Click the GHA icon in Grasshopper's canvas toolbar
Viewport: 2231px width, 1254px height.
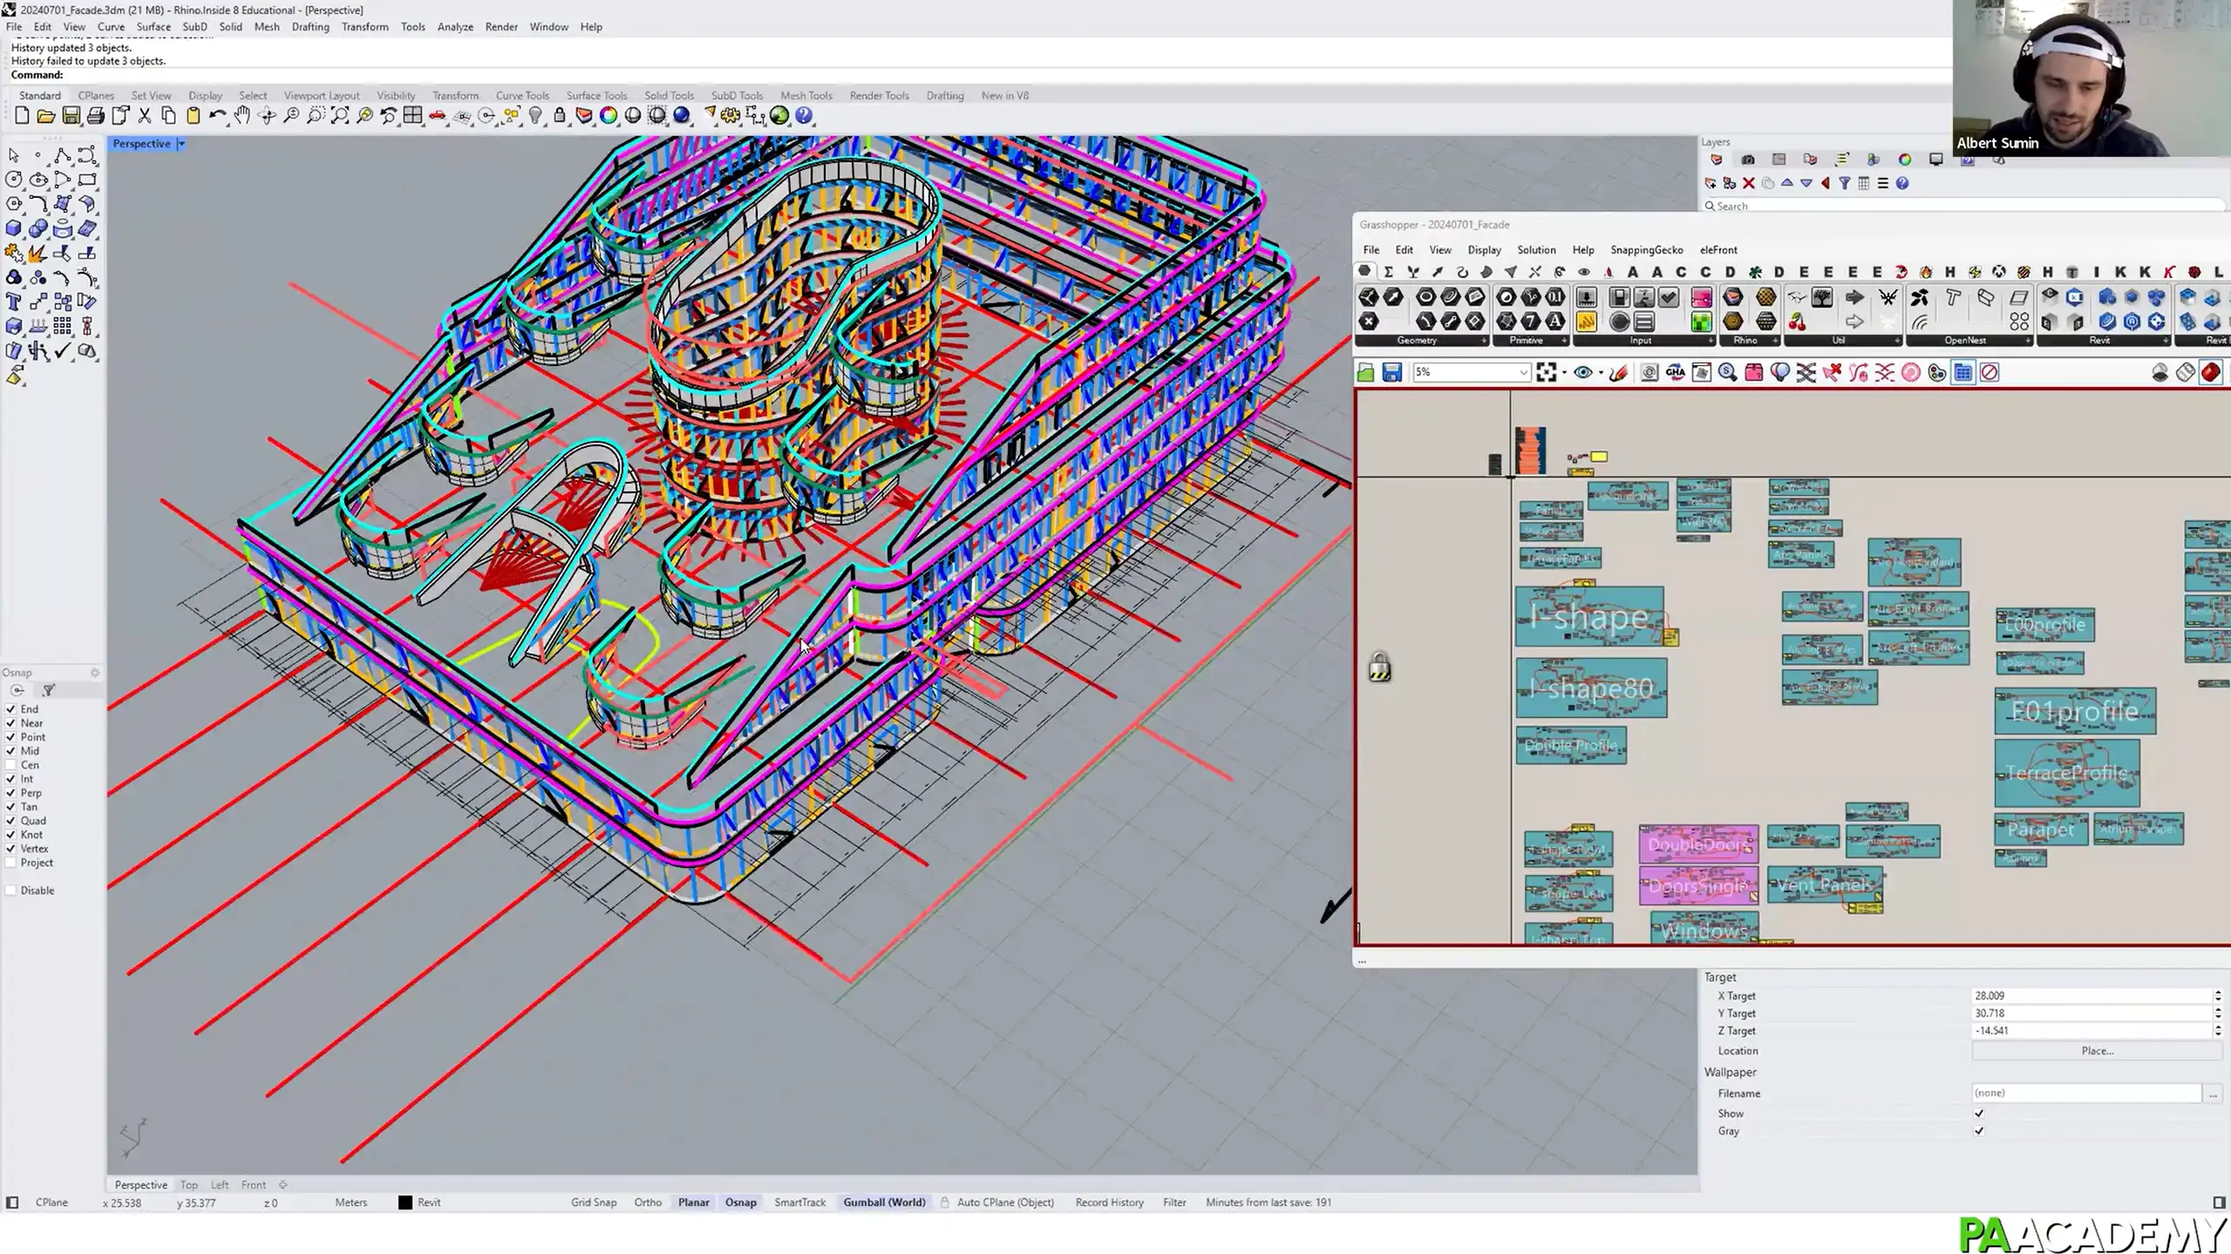pos(1675,372)
